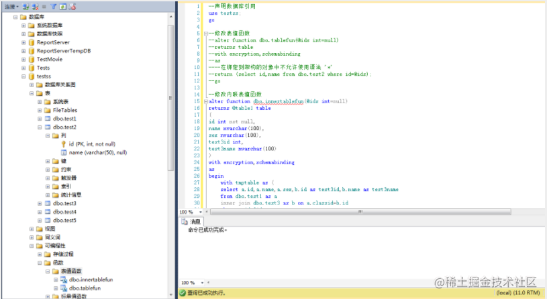Select the dbo.test4 table icon
Viewport: 547px width, 299px height.
(48, 212)
